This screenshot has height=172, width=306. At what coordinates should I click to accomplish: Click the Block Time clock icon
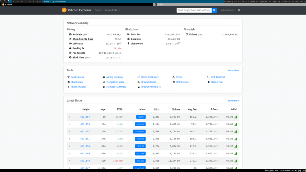pos(70,58)
